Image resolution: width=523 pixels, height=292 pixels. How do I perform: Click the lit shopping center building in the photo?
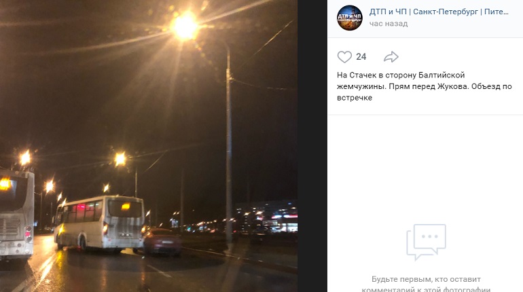(x=267, y=217)
